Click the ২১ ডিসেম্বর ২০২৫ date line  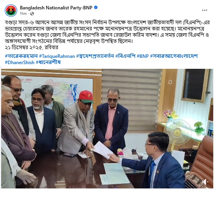click(x=32, y=47)
